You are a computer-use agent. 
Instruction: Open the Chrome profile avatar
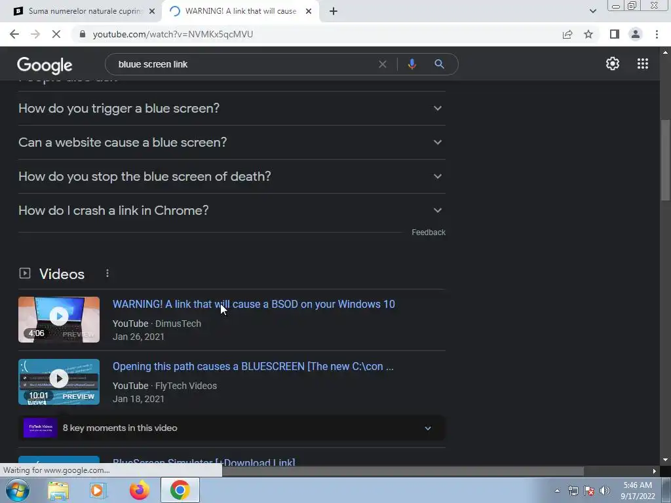[x=636, y=34]
